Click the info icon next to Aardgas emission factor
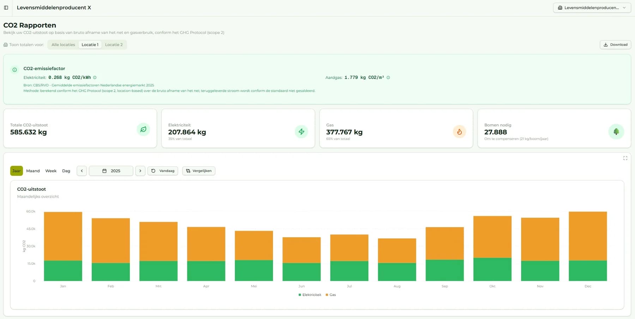 coord(388,78)
